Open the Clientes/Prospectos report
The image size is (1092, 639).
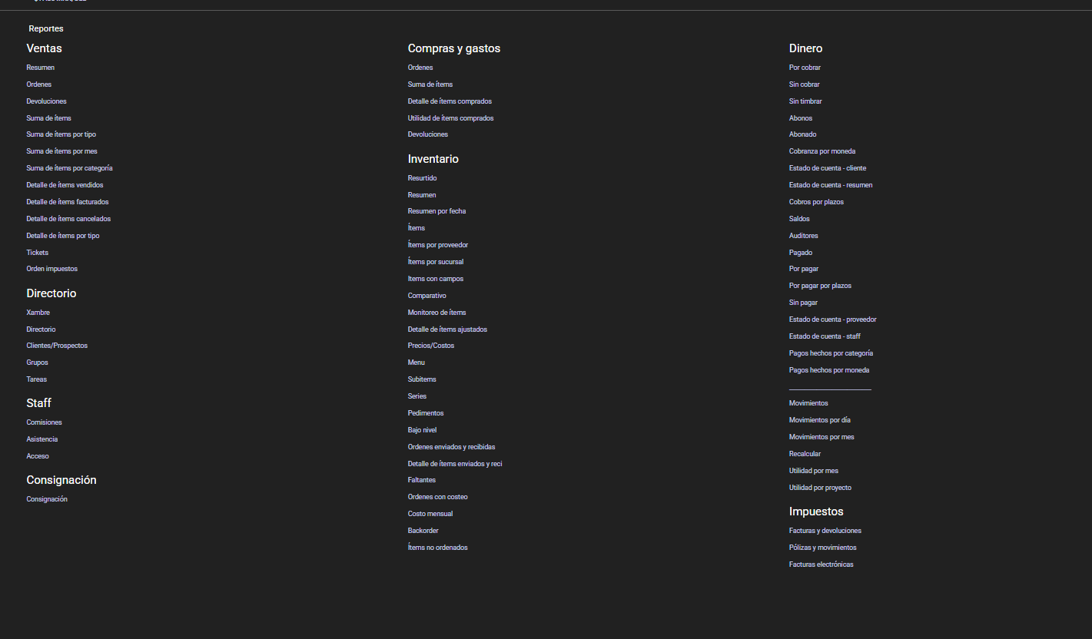57,346
